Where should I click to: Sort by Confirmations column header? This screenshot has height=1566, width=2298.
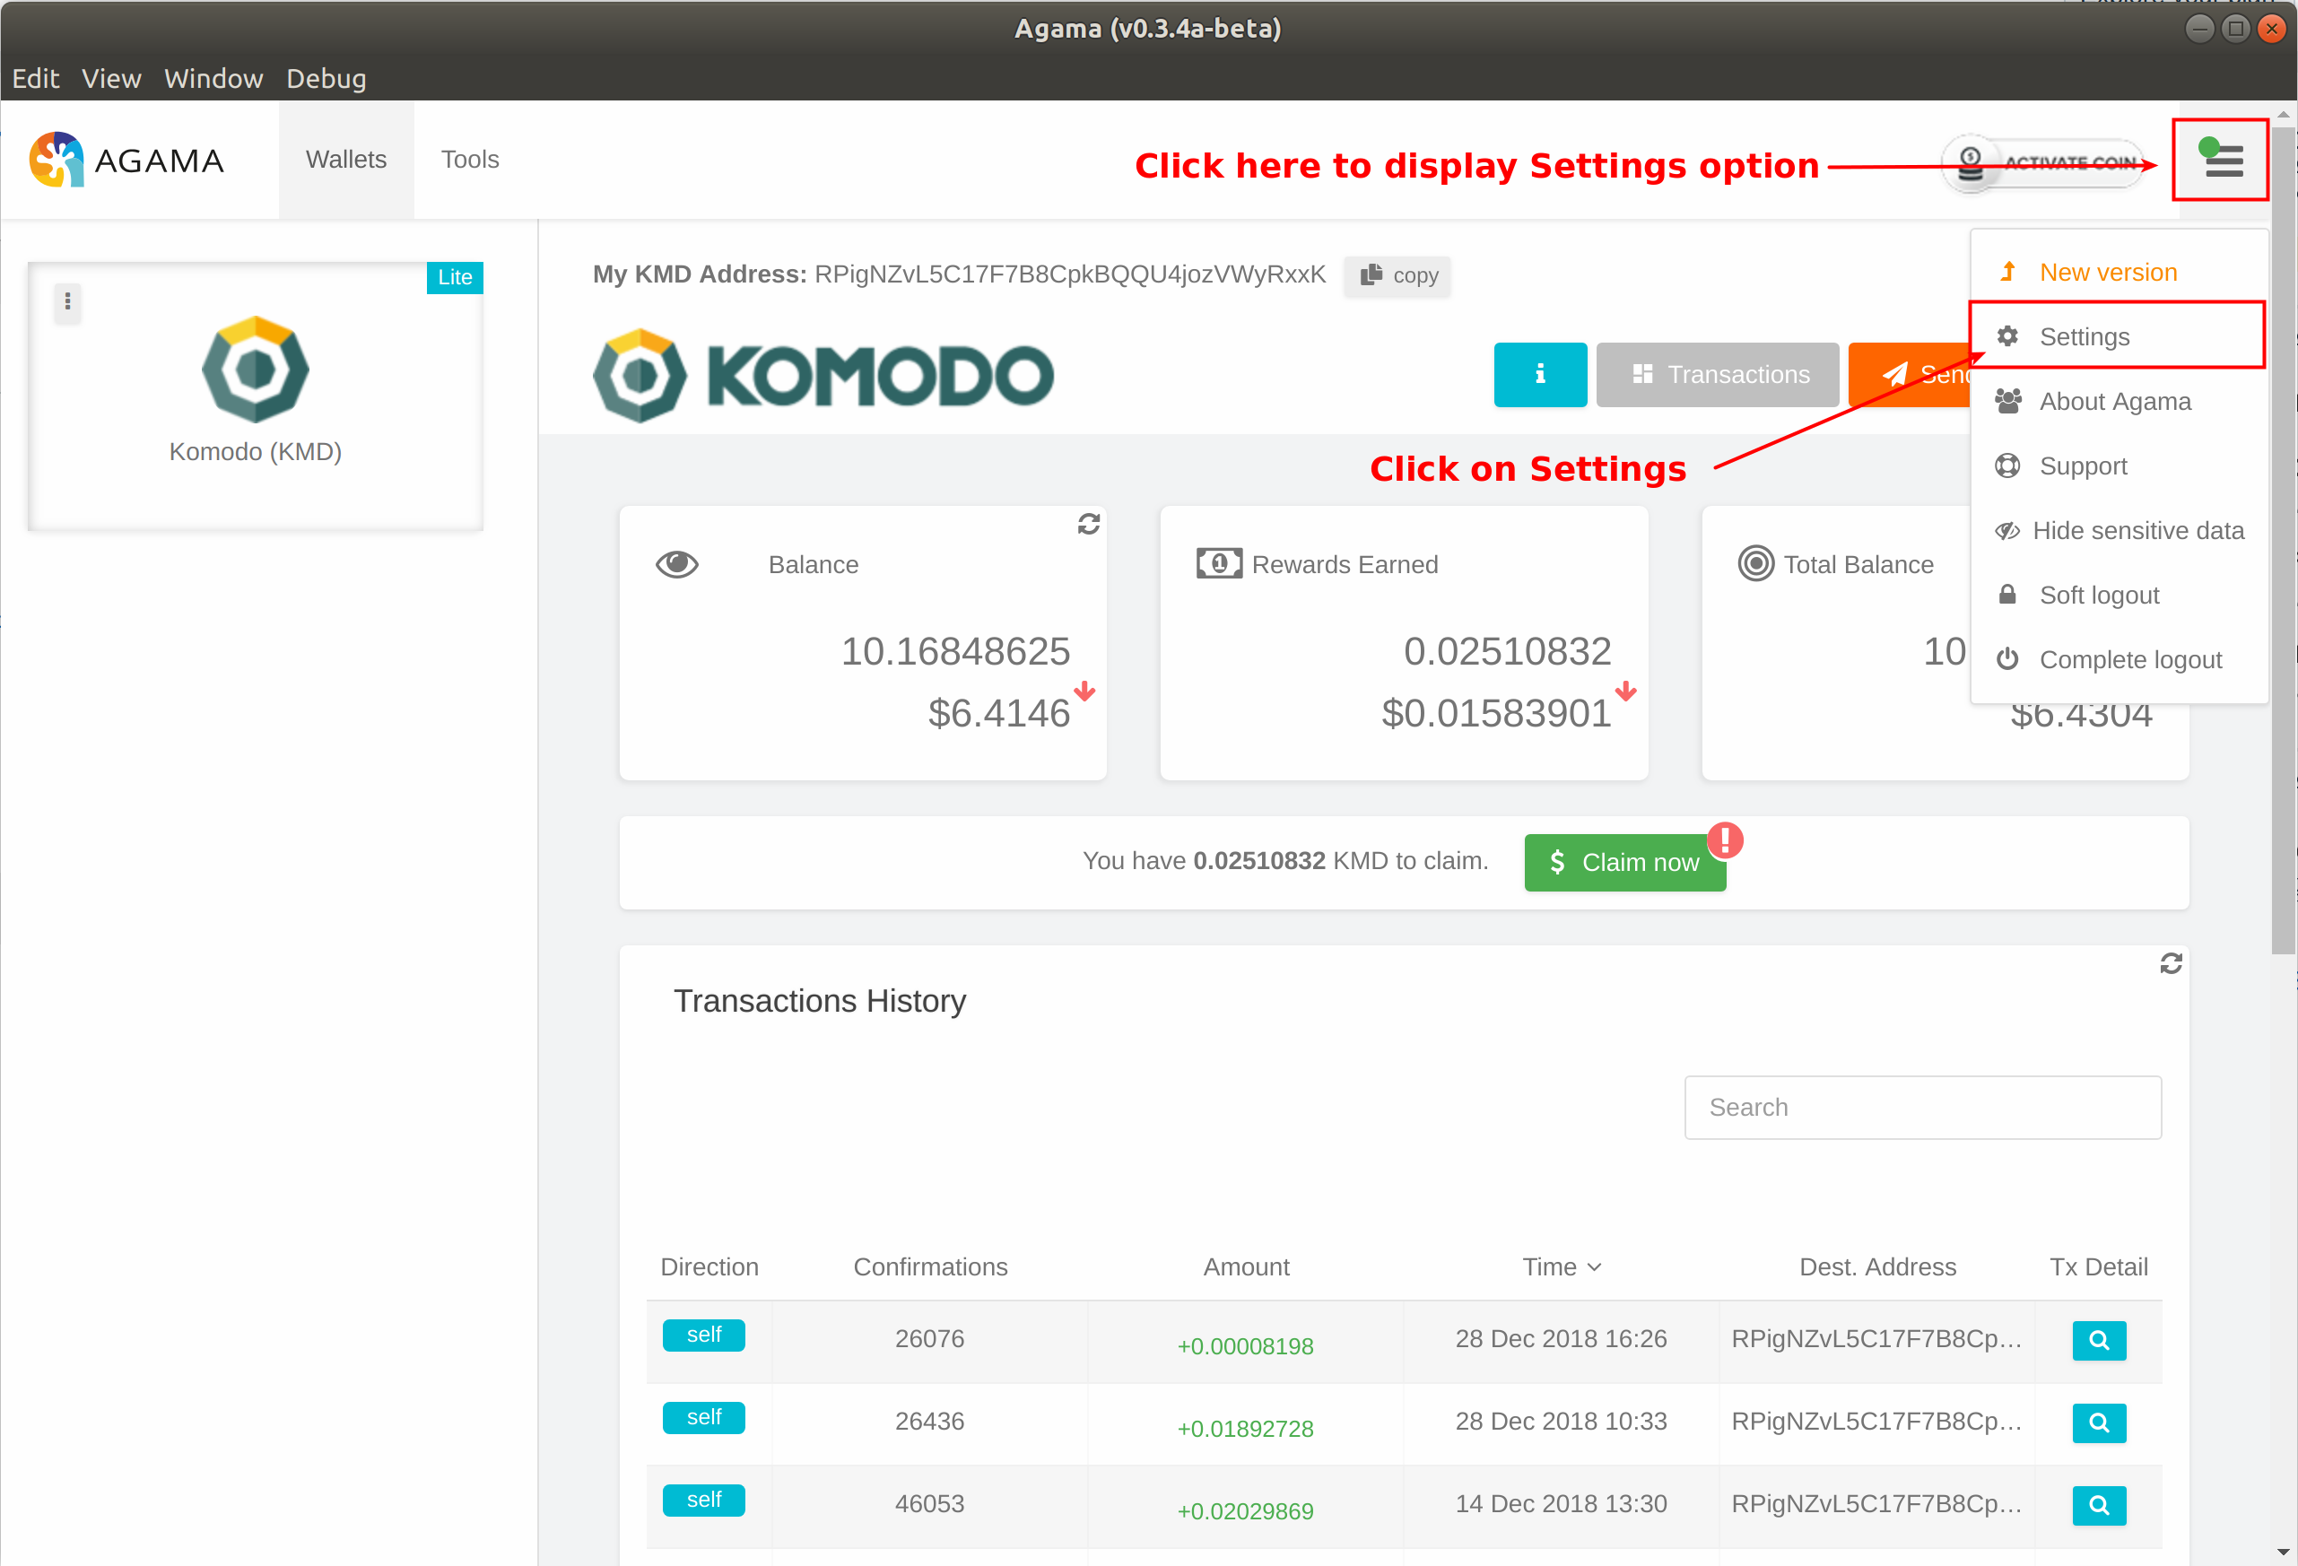click(x=929, y=1266)
